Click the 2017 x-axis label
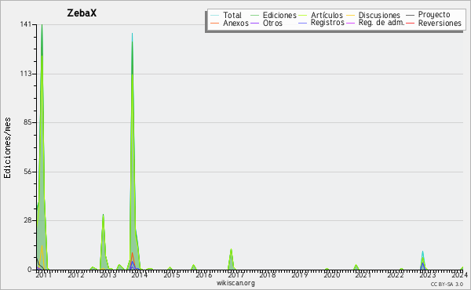 235,274
